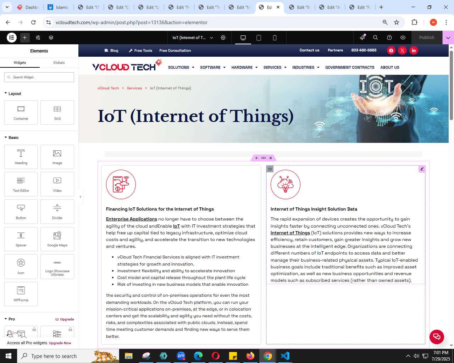Click the column handle on right column
Image resolution: width=454 pixels, height=363 pixels.
click(270, 169)
